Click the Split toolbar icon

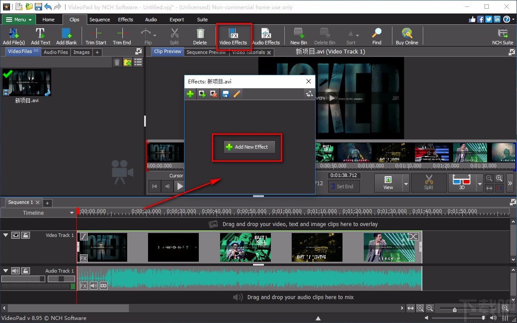[174, 36]
